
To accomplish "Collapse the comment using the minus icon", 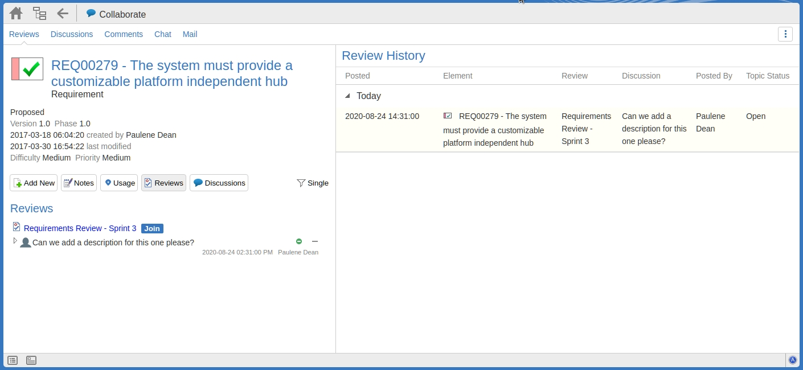I will tap(315, 241).
